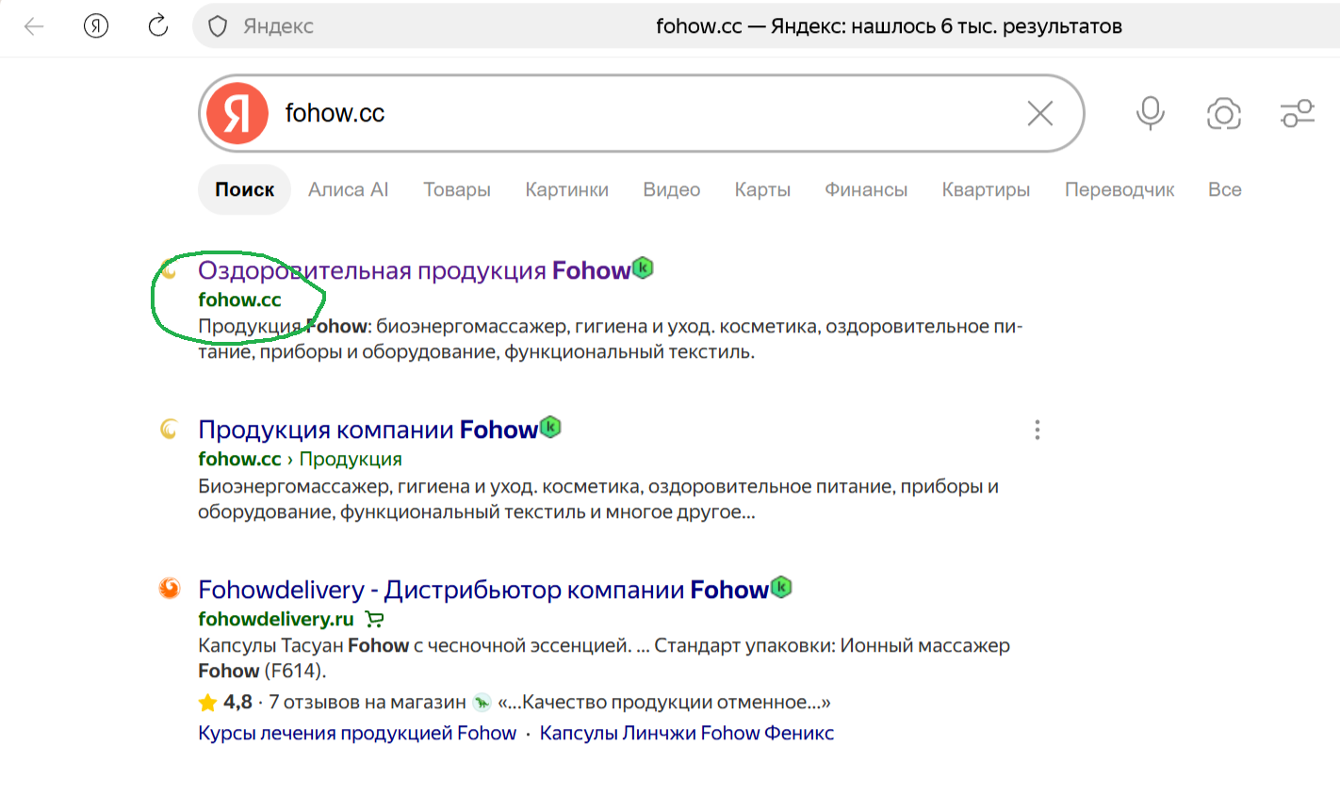Go to the Карты tab
The width and height of the screenshot is (1340, 794).
762,189
